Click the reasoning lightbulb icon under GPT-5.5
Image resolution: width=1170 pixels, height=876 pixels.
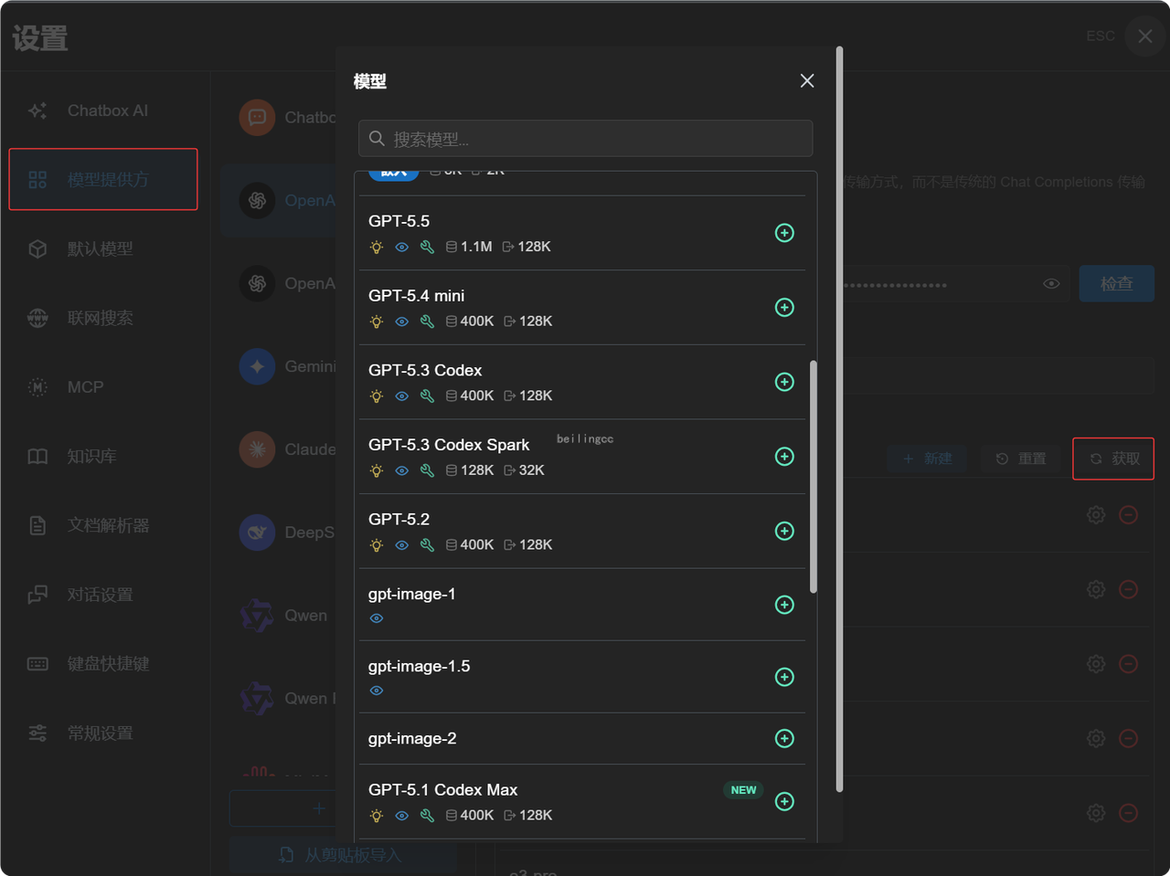point(377,247)
